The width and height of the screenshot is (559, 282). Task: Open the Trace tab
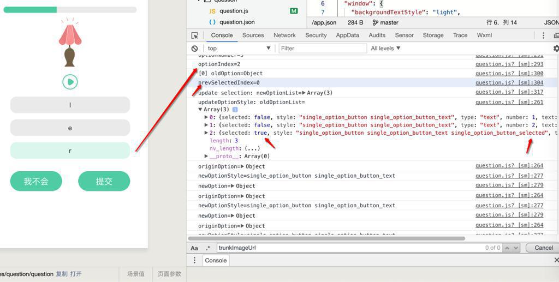pos(460,35)
